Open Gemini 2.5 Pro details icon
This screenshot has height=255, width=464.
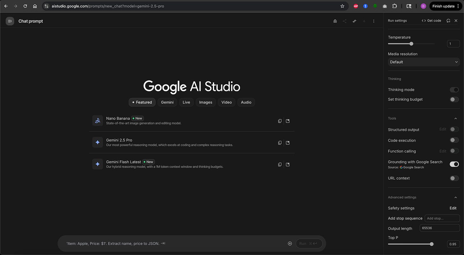(288, 142)
